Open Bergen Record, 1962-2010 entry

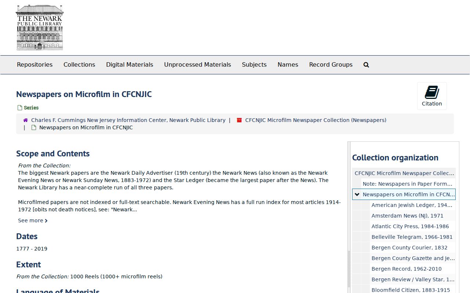(406, 269)
